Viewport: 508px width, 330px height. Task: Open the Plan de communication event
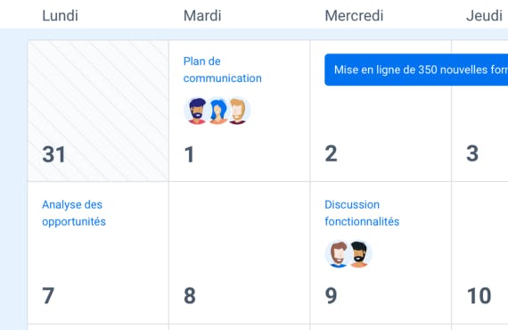pos(222,70)
